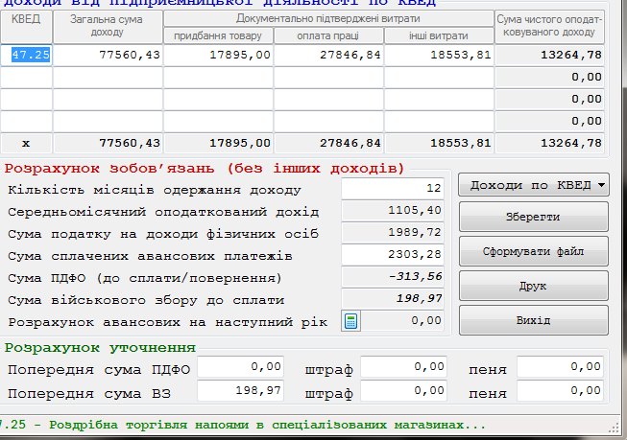The height and width of the screenshot is (440, 627).
Task: Click the paid advance payments field 2303,28
Action: pyautogui.click(x=395, y=255)
